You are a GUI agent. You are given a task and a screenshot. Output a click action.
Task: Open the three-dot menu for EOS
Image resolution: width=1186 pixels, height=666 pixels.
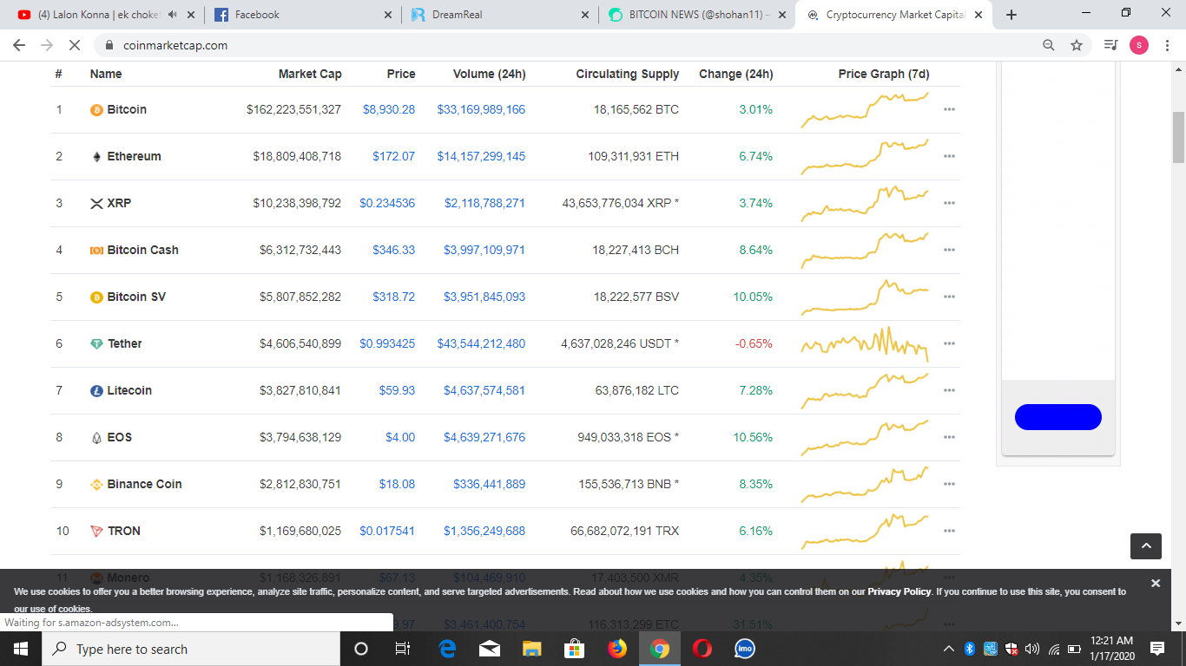click(x=949, y=438)
